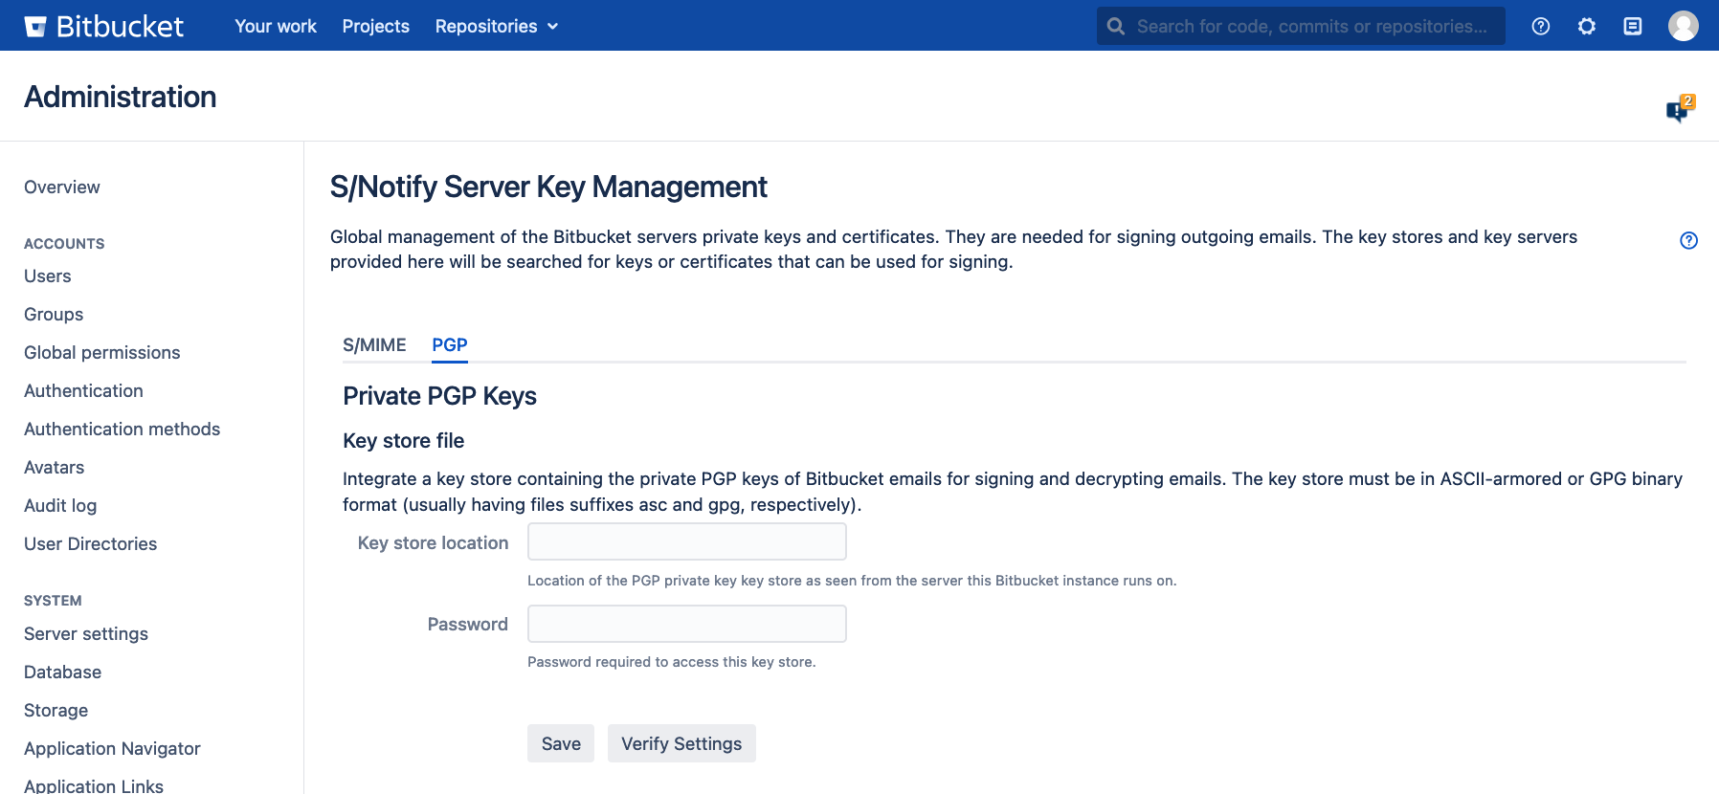Image resolution: width=1719 pixels, height=794 pixels.
Task: Open the administration gear icon
Action: [x=1586, y=26]
